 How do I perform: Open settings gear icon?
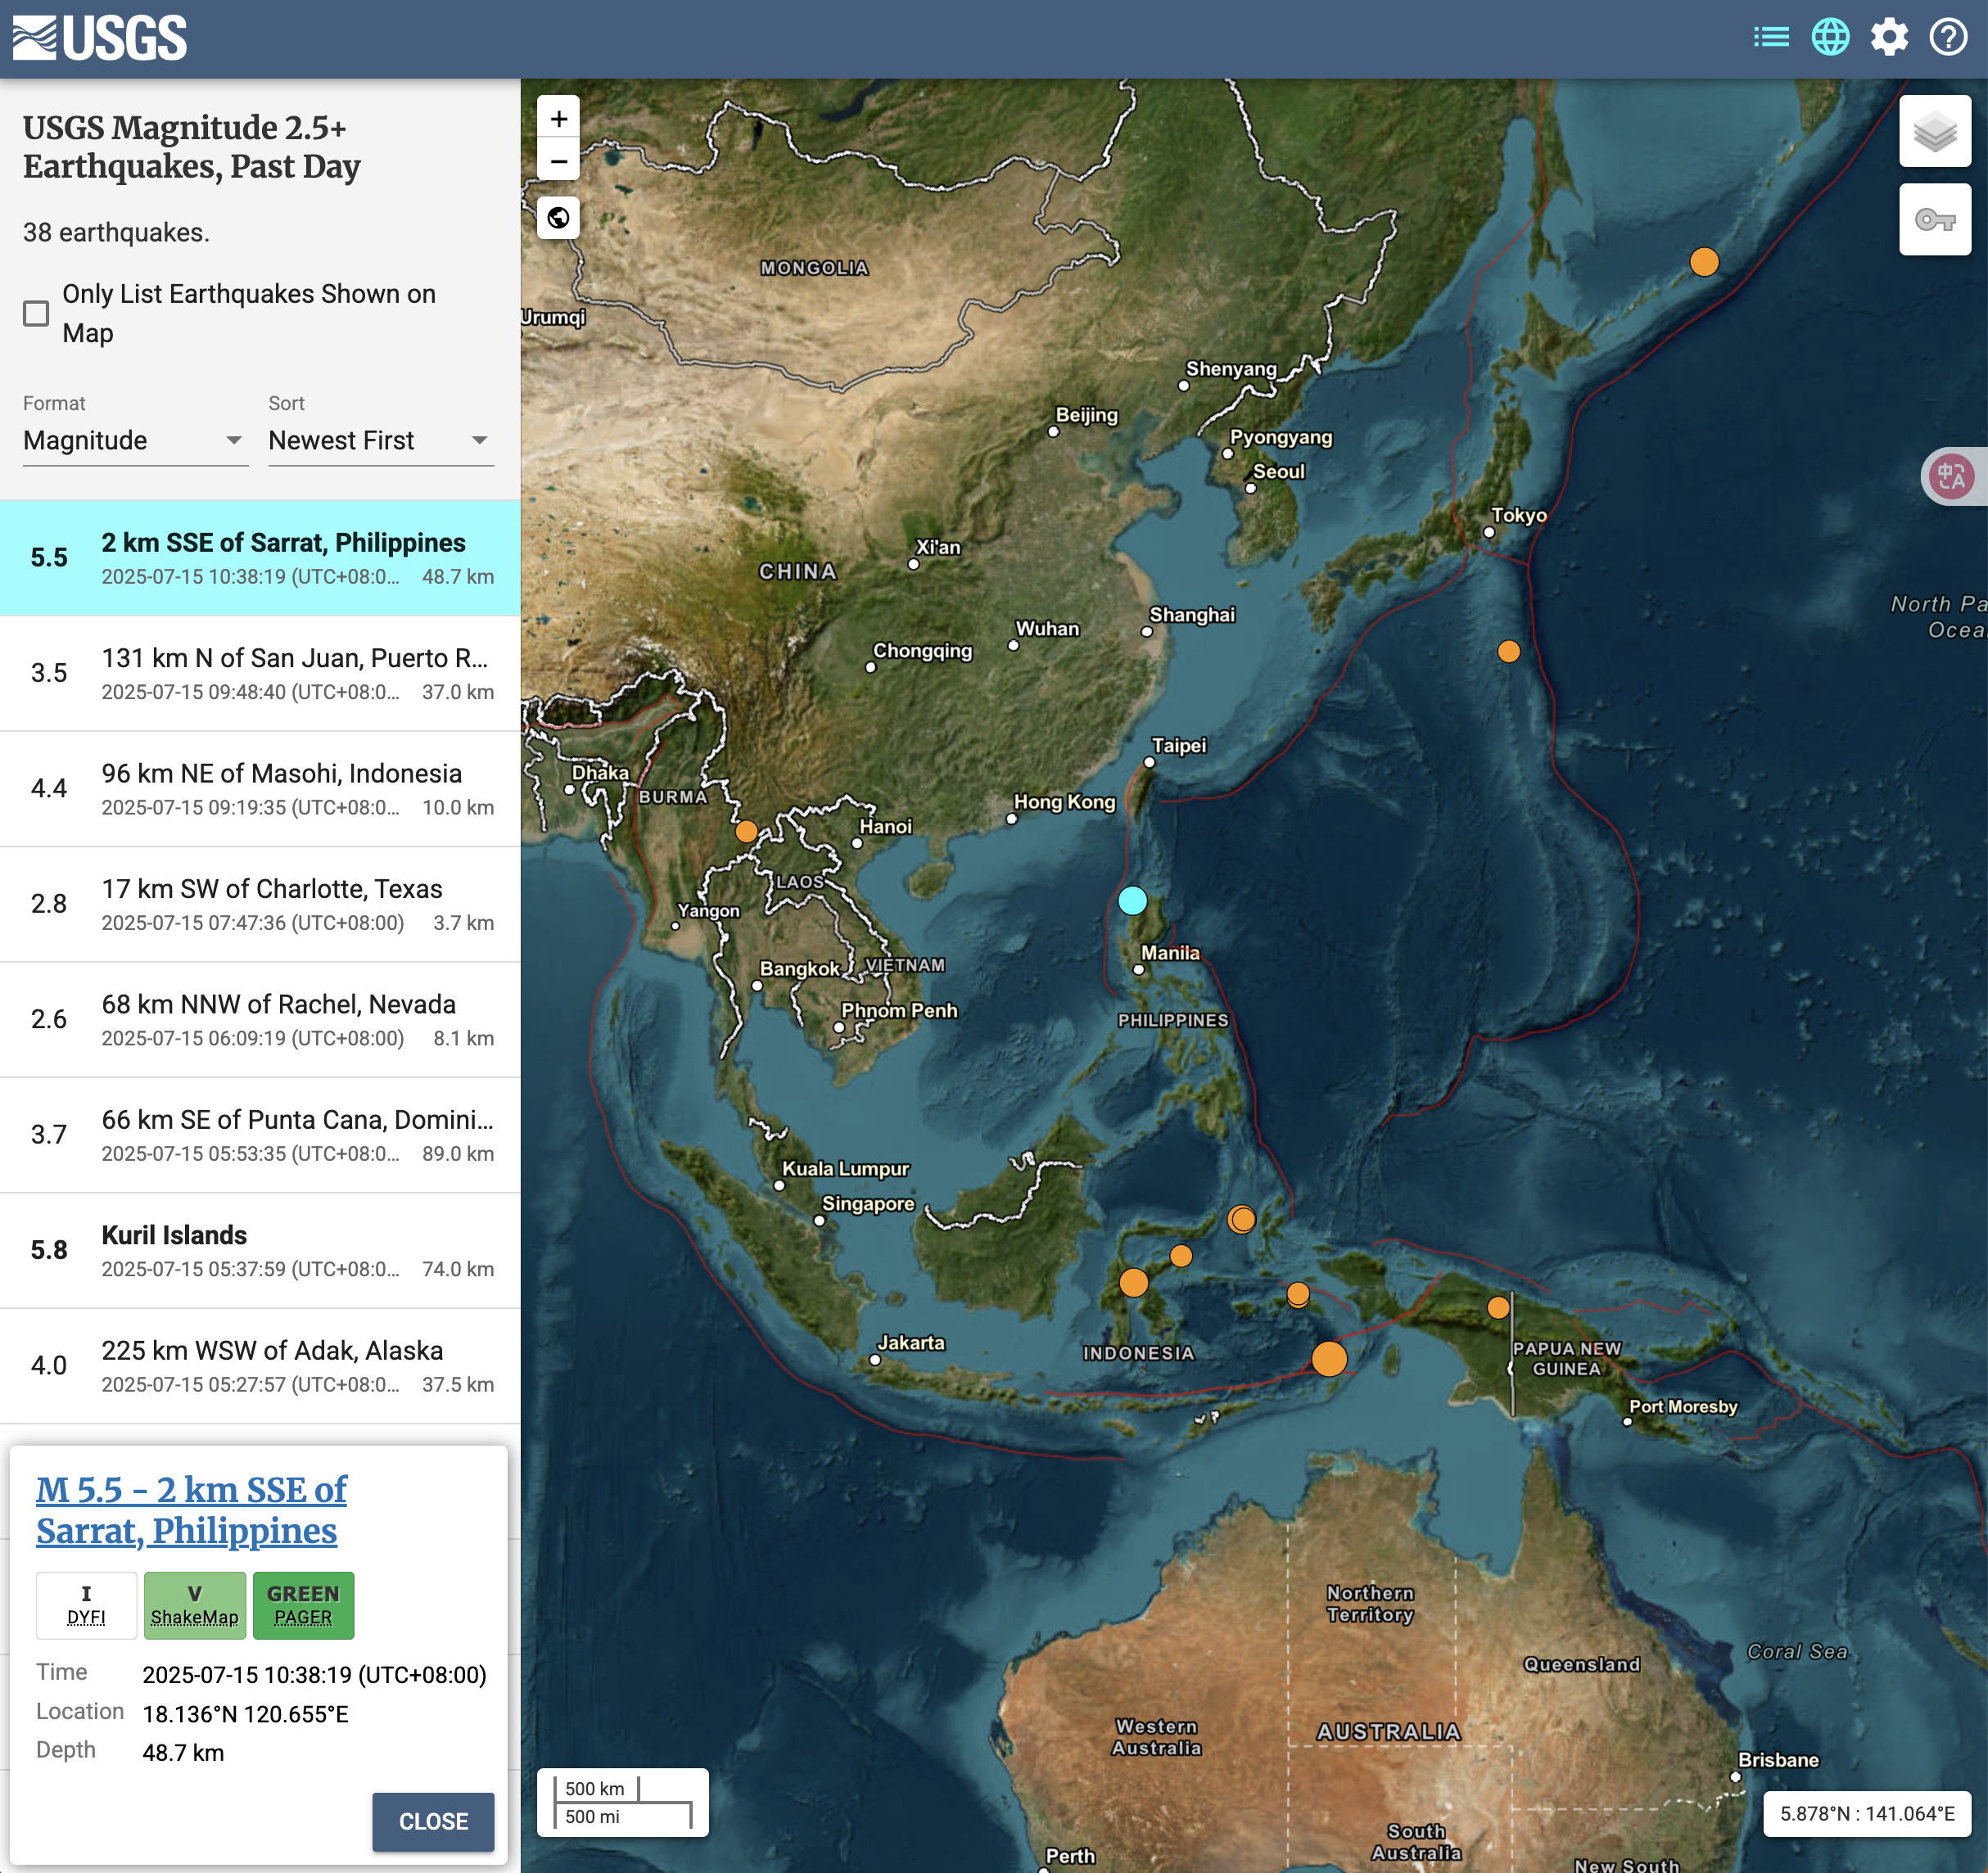click(x=1889, y=38)
